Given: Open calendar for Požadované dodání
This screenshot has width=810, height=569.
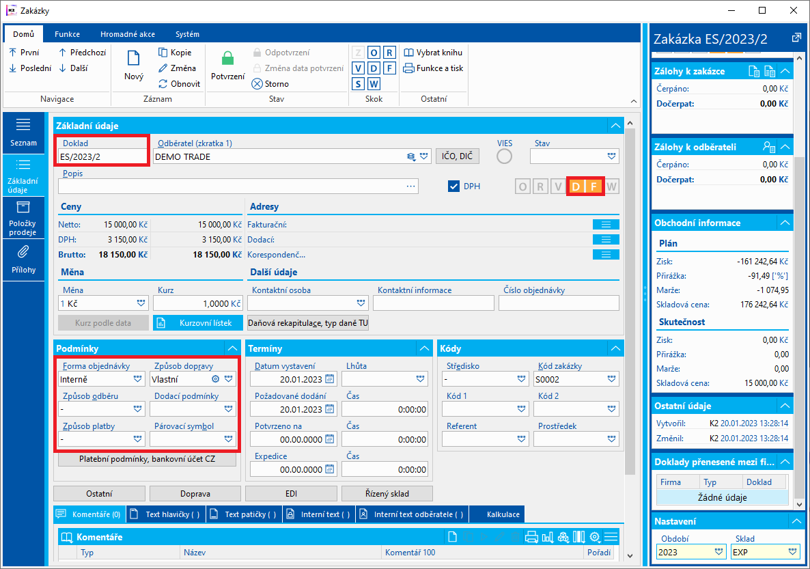Looking at the screenshot, I should point(329,409).
